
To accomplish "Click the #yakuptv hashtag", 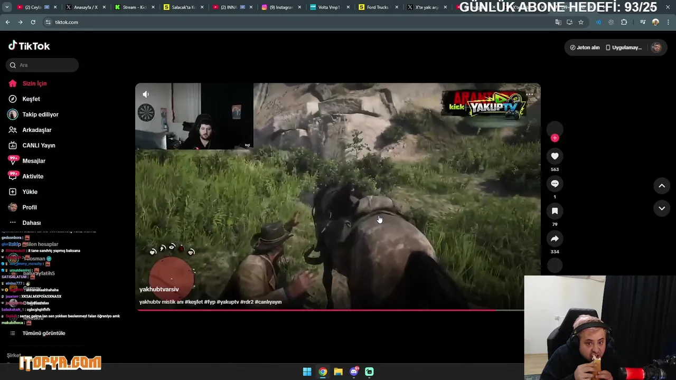I will pyautogui.click(x=228, y=302).
